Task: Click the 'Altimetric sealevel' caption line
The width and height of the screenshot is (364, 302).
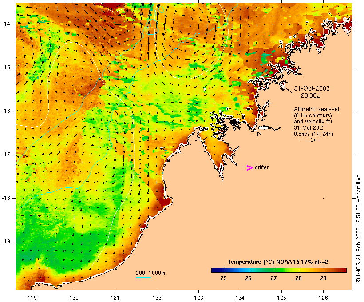Action: click(317, 109)
